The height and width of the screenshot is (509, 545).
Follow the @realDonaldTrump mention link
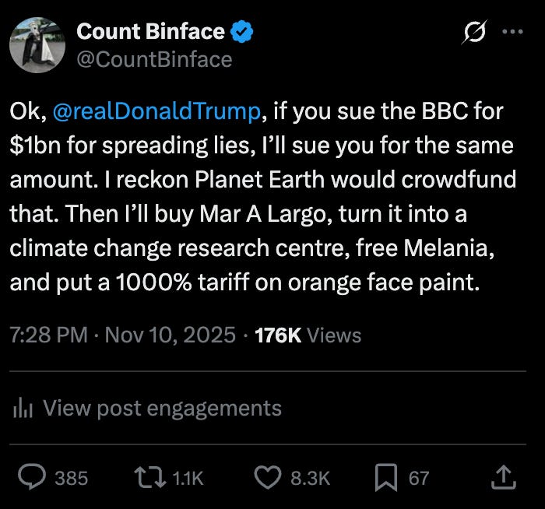(156, 112)
